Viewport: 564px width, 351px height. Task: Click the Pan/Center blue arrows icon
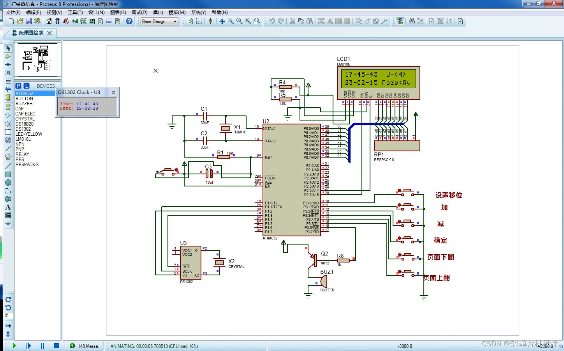click(x=222, y=21)
